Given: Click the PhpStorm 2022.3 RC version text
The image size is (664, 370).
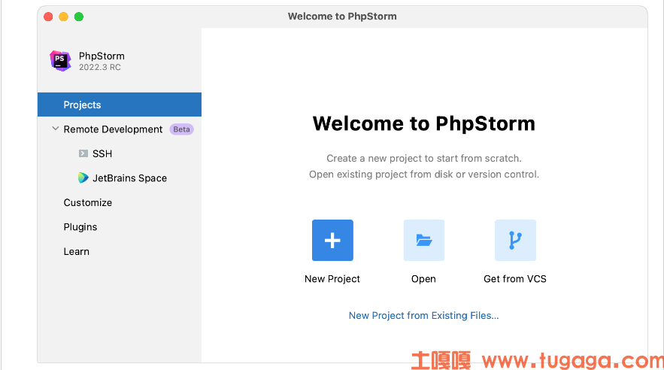Looking at the screenshot, I should click(100, 68).
